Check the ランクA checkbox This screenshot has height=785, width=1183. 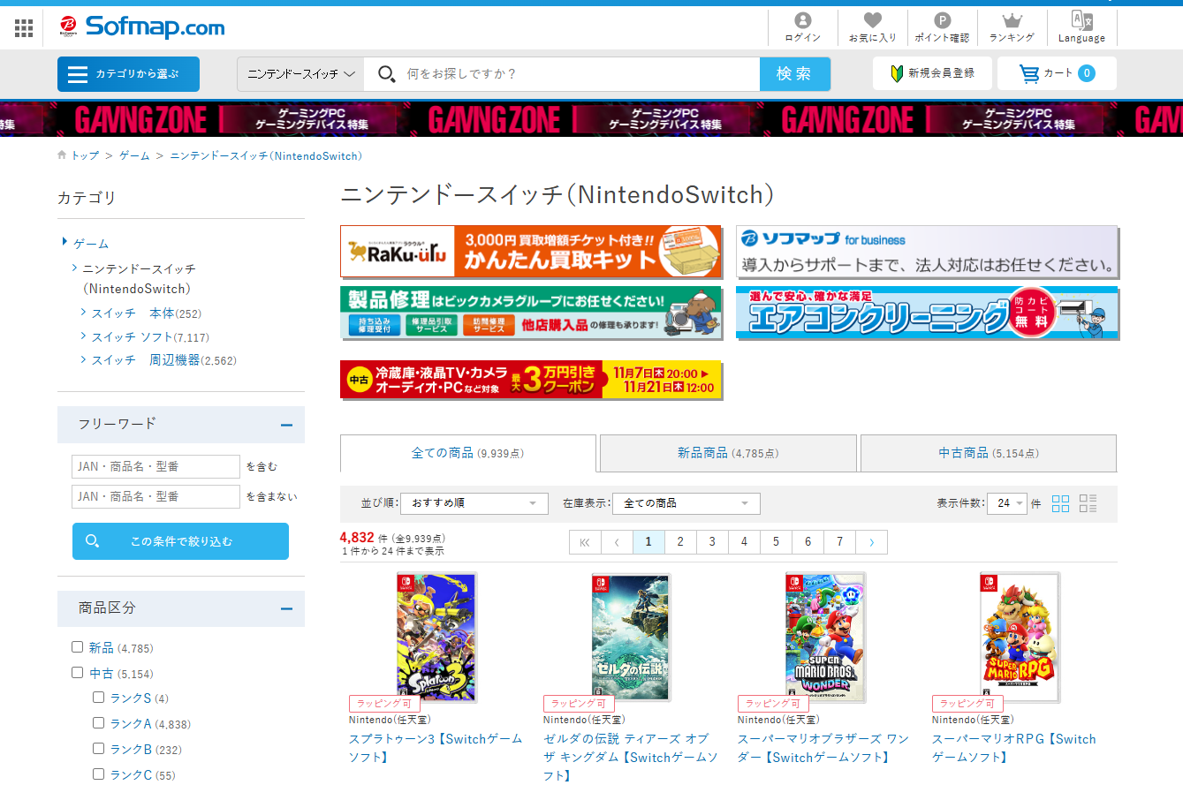(99, 723)
